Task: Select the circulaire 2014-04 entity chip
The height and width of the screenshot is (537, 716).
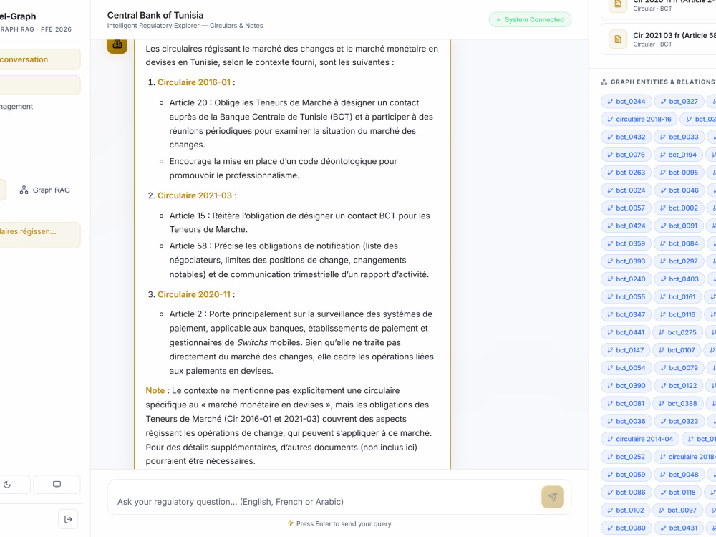Action: (639, 440)
